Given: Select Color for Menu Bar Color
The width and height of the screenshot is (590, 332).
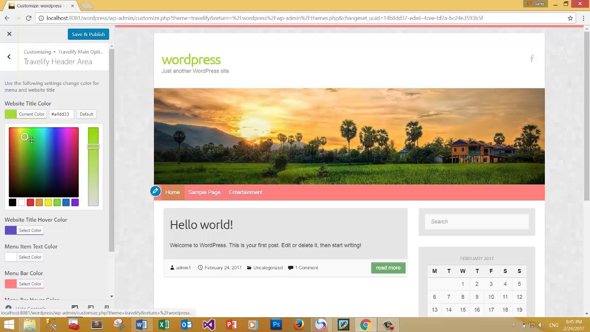Looking at the screenshot, I should [x=24, y=284].
